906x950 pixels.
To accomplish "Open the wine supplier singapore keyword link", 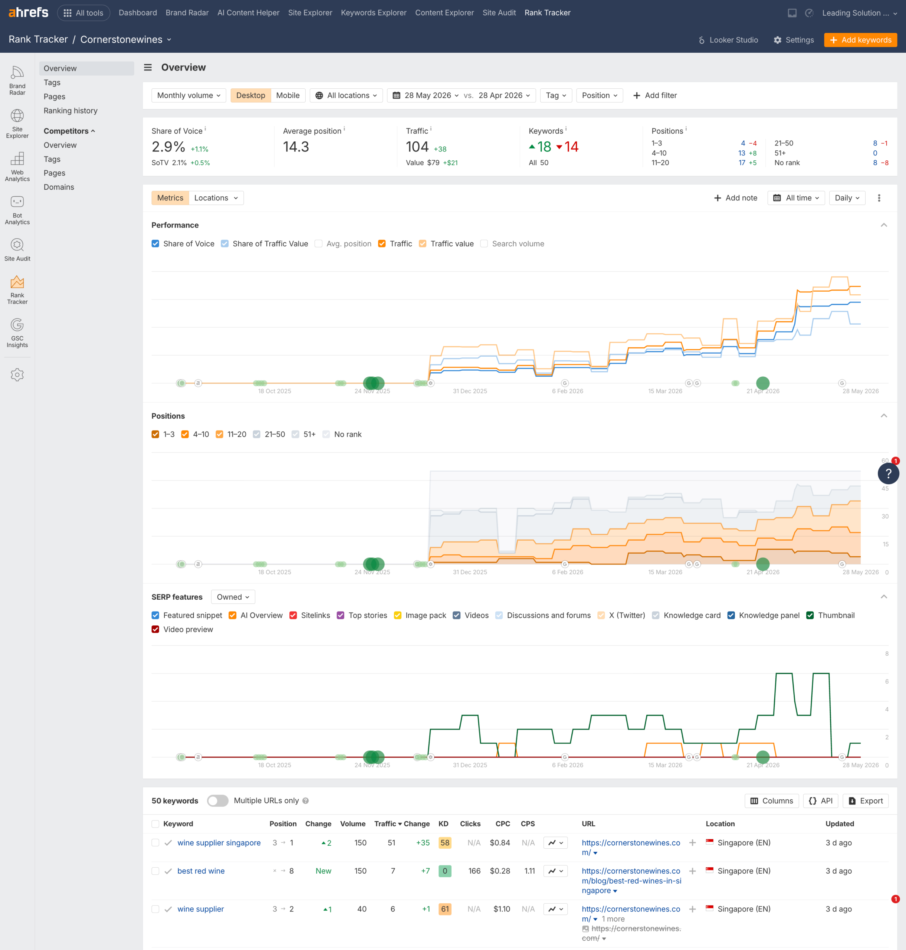I will point(219,843).
